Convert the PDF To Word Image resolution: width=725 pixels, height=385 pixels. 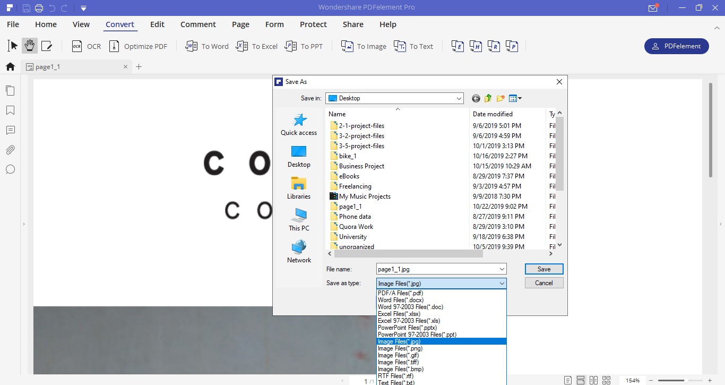(x=207, y=46)
